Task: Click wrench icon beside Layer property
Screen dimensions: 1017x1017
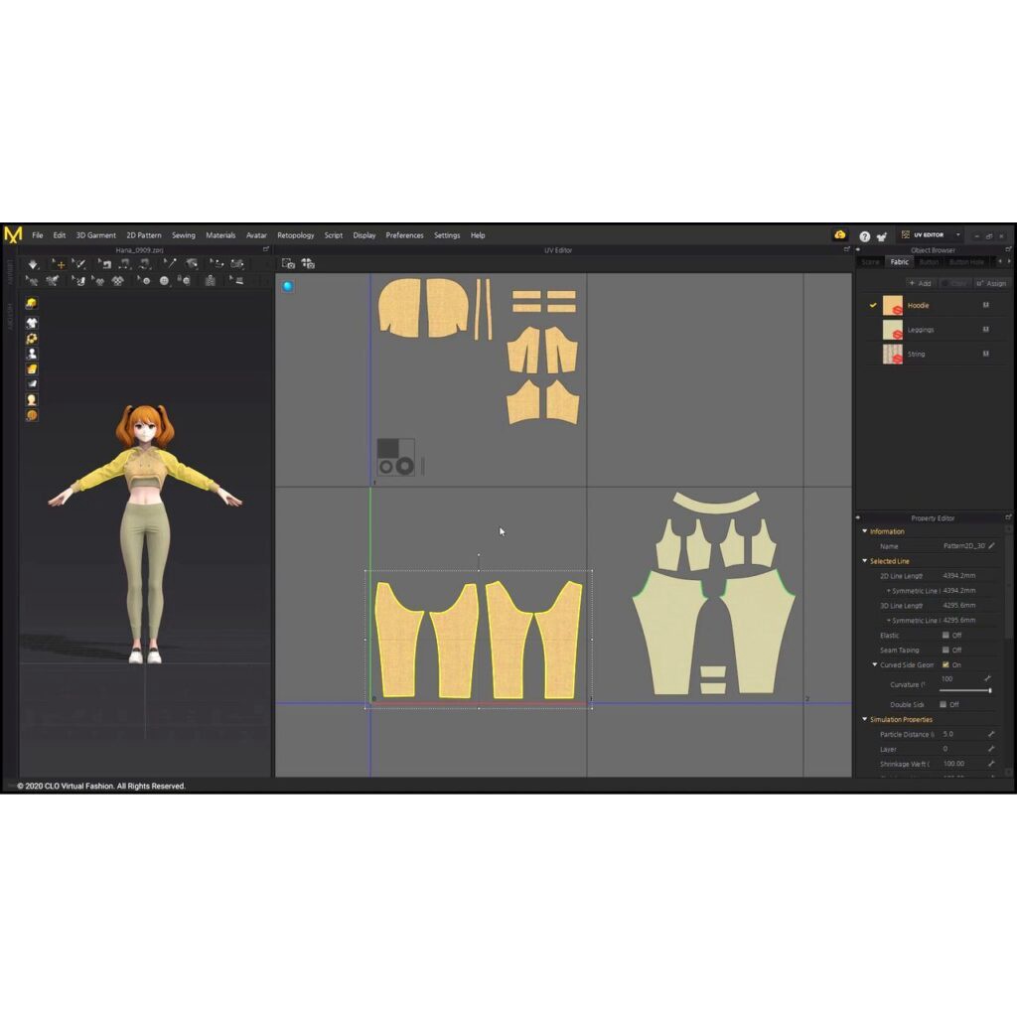Action: [991, 749]
